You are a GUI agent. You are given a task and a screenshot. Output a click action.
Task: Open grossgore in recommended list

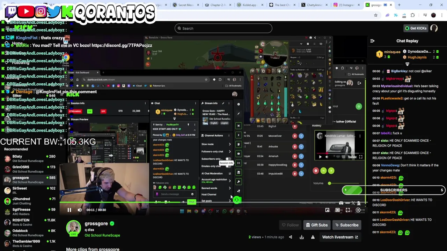[x=30, y=180]
